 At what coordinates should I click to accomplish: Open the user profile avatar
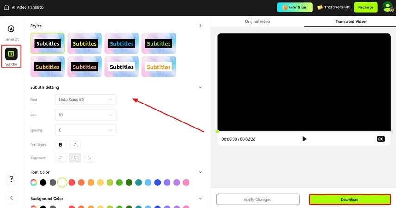(388, 7)
